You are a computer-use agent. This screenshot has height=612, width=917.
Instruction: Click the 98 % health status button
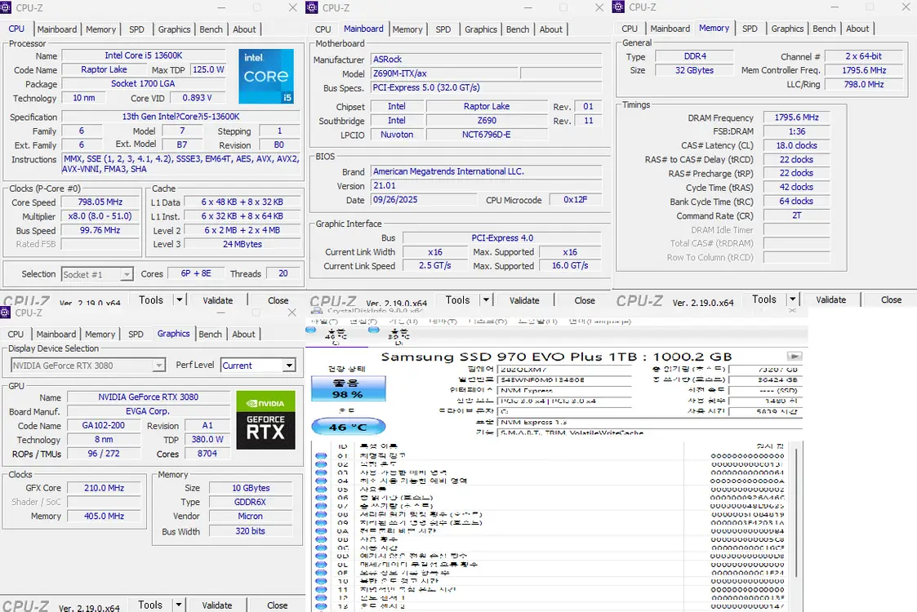[349, 388]
